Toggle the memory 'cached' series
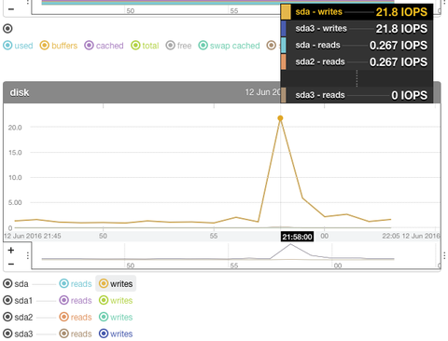Screen dimensions: 448x341 pos(104,46)
